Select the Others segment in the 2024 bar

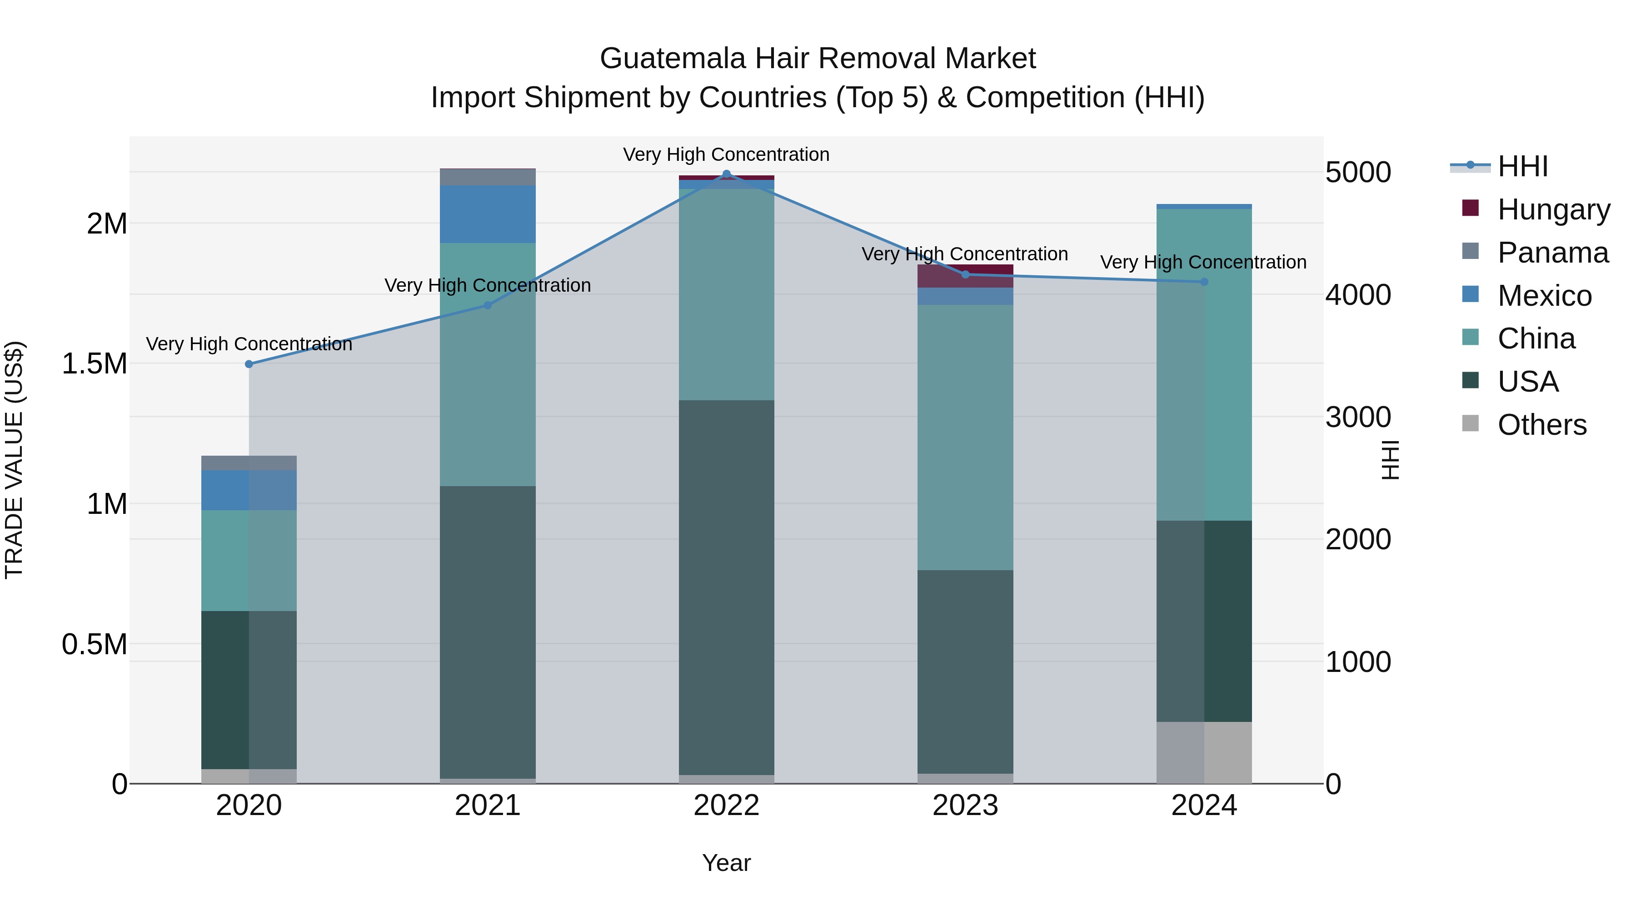point(1204,752)
